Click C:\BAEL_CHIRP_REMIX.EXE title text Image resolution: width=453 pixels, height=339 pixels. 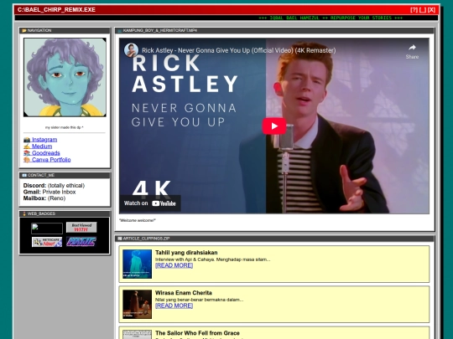(56, 10)
